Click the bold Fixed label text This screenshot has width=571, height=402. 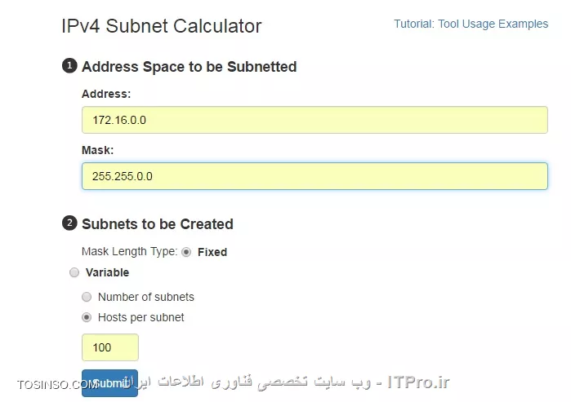coord(212,252)
